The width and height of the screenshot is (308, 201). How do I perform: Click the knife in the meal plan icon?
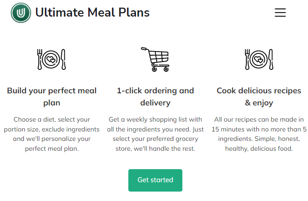(x=63, y=59)
